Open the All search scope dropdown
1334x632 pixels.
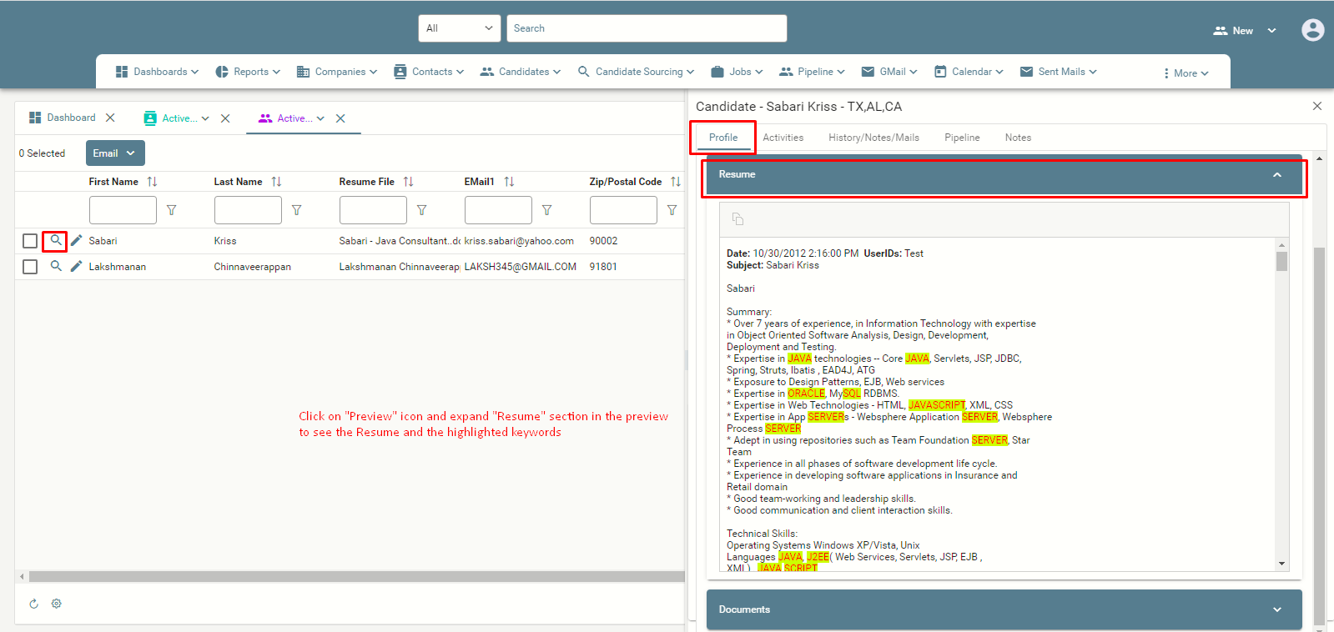point(460,28)
